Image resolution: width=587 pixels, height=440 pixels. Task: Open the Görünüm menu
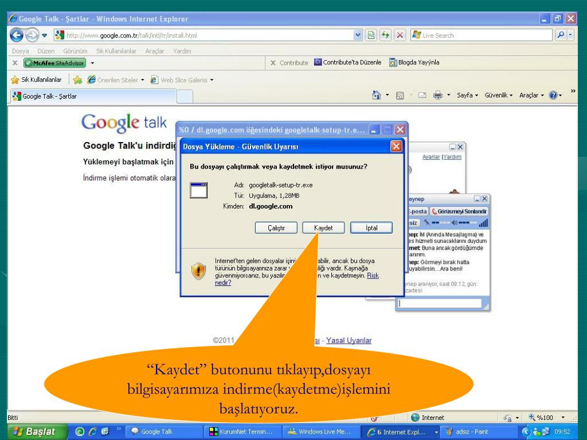[75, 51]
